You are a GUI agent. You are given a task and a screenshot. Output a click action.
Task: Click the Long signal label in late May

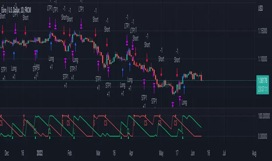[184, 102]
